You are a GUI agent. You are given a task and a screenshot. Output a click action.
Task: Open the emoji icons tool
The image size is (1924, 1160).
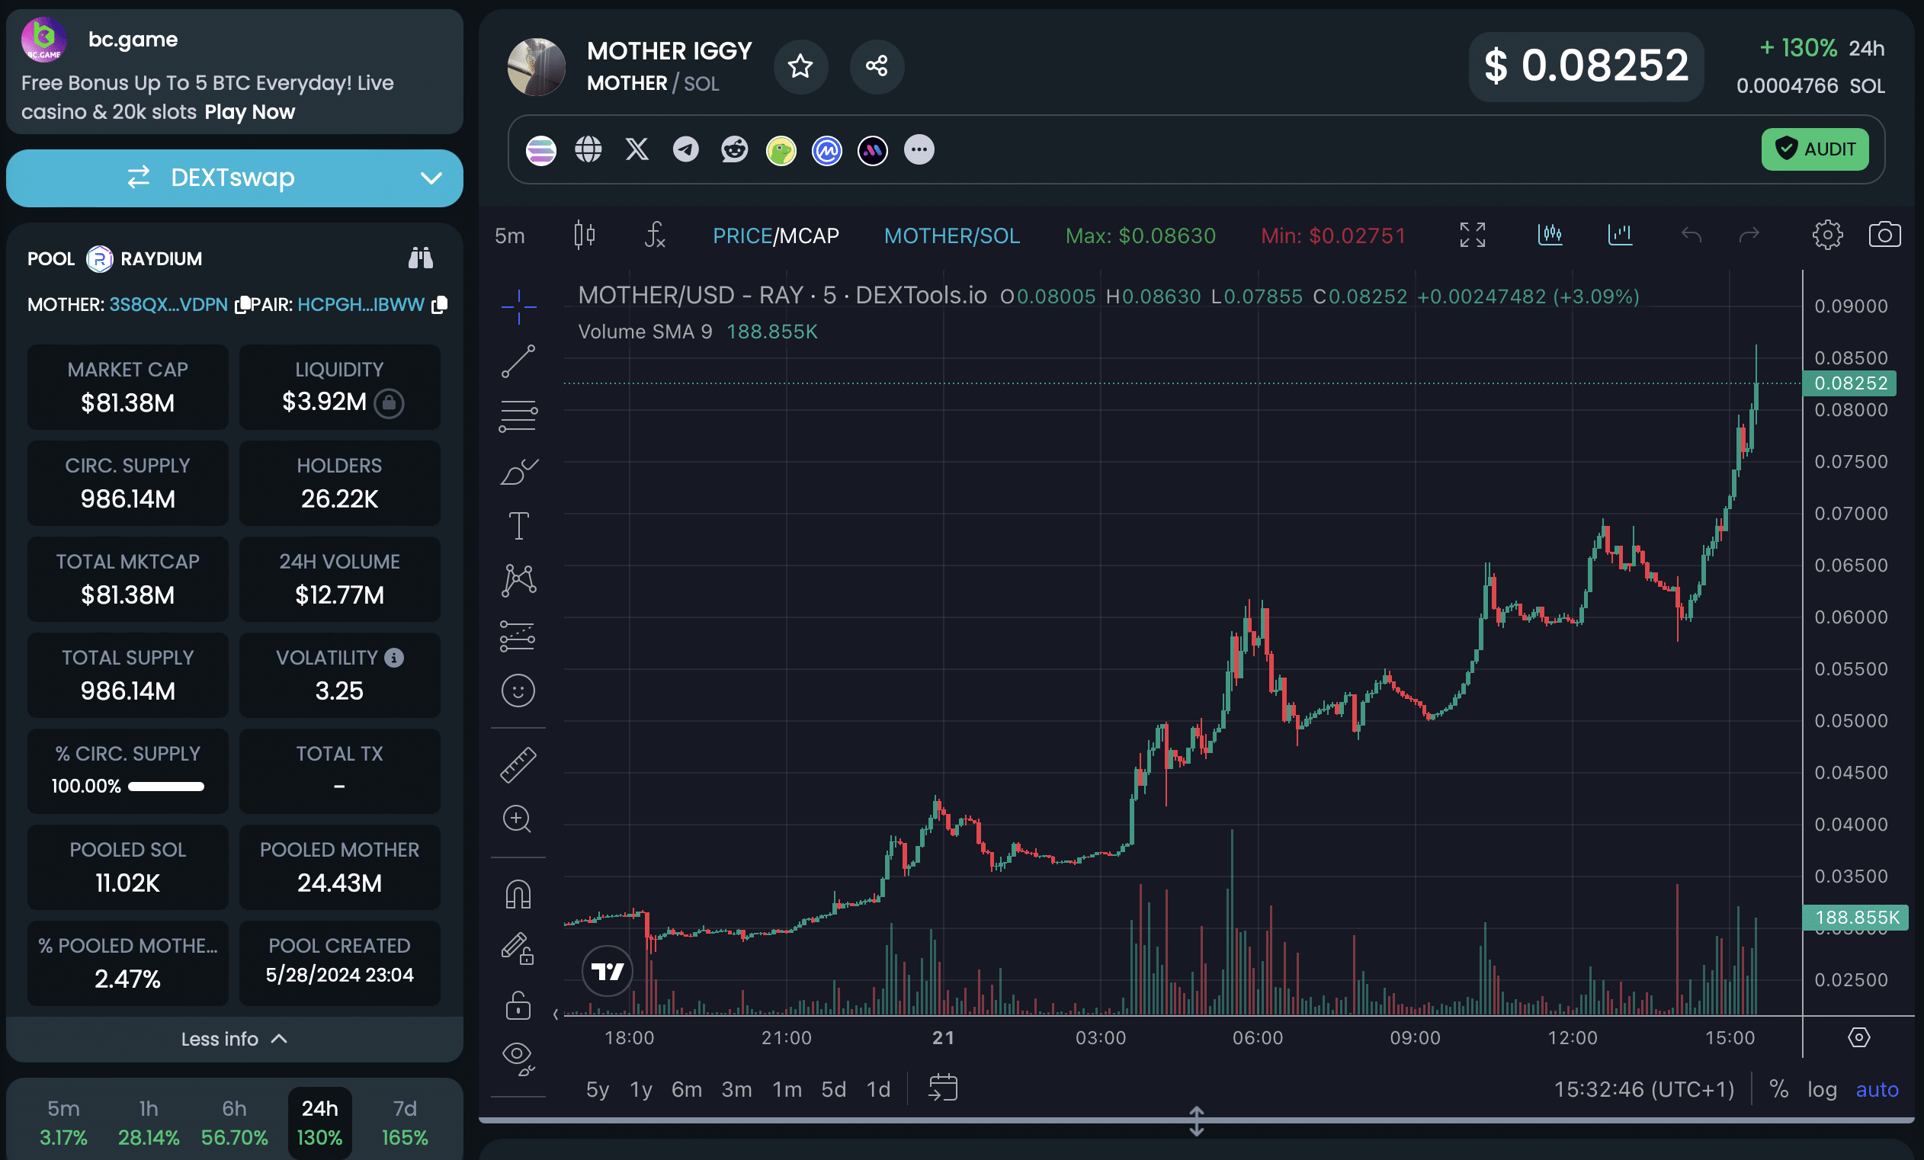[x=518, y=691]
